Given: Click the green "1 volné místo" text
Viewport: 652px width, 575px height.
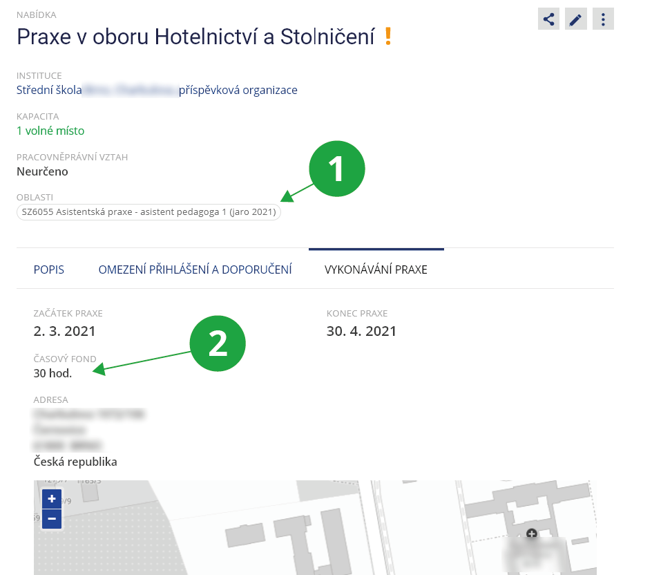Looking at the screenshot, I should (x=50, y=131).
